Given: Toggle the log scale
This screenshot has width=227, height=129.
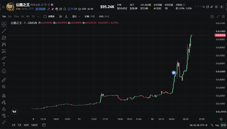Looking at the screenshot, I should 217,125.
